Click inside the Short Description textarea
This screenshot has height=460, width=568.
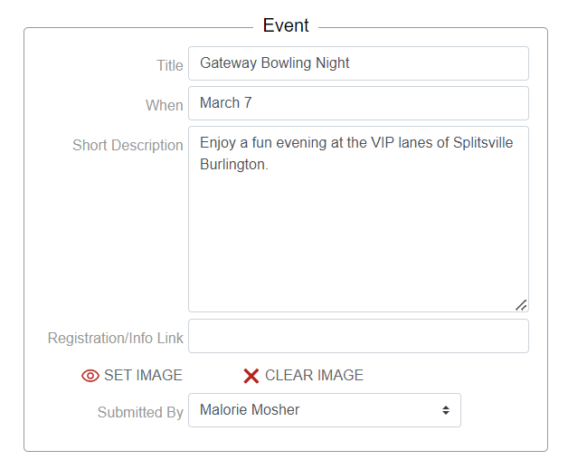[x=358, y=235]
